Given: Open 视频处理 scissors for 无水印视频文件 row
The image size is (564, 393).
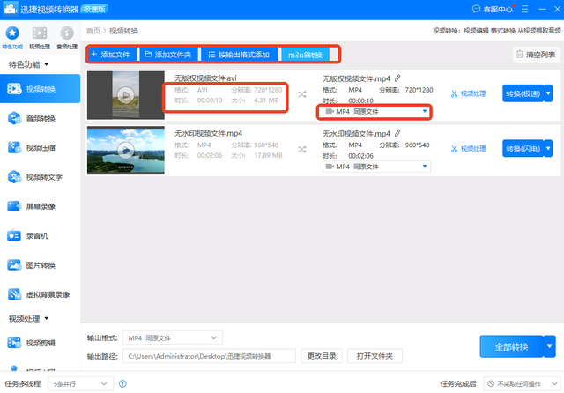Looking at the screenshot, I should (468, 149).
